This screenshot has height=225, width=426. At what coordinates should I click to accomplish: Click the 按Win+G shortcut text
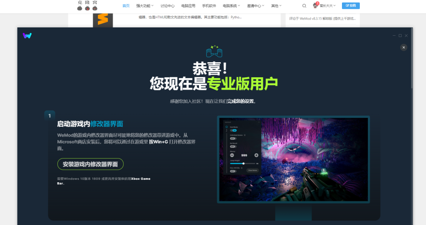(159, 142)
